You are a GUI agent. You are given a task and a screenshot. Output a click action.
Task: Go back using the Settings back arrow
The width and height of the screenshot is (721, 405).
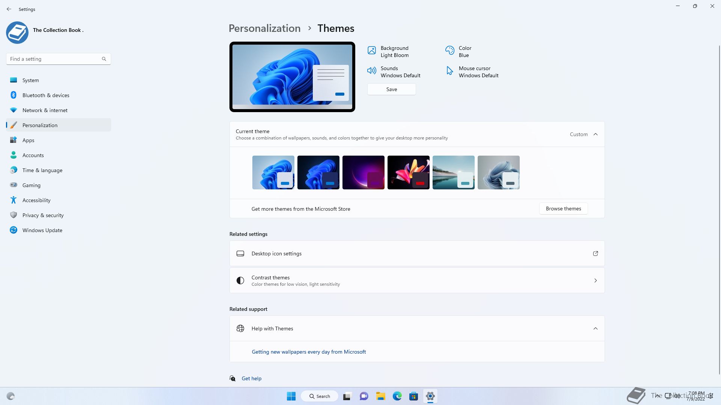(x=9, y=9)
